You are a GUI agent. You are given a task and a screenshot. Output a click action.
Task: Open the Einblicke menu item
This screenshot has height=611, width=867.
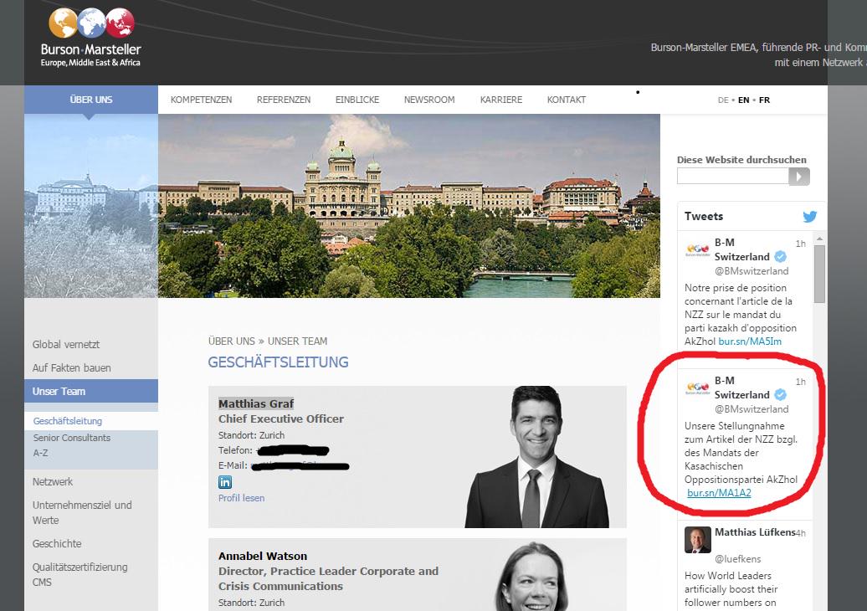click(357, 100)
